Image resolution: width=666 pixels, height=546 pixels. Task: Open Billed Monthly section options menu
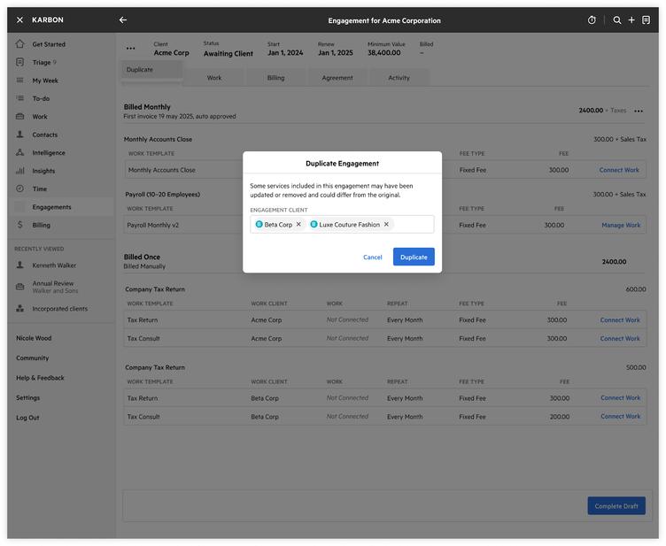tap(639, 111)
